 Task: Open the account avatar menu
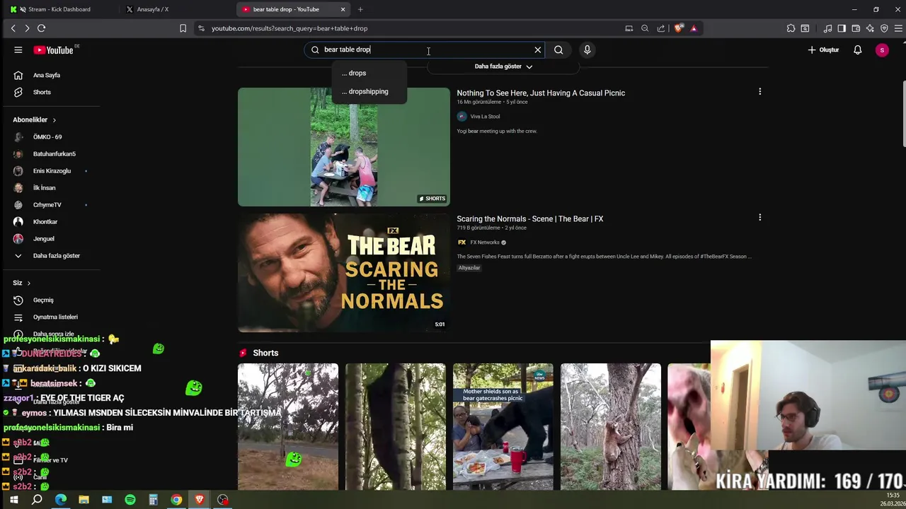[x=882, y=49]
